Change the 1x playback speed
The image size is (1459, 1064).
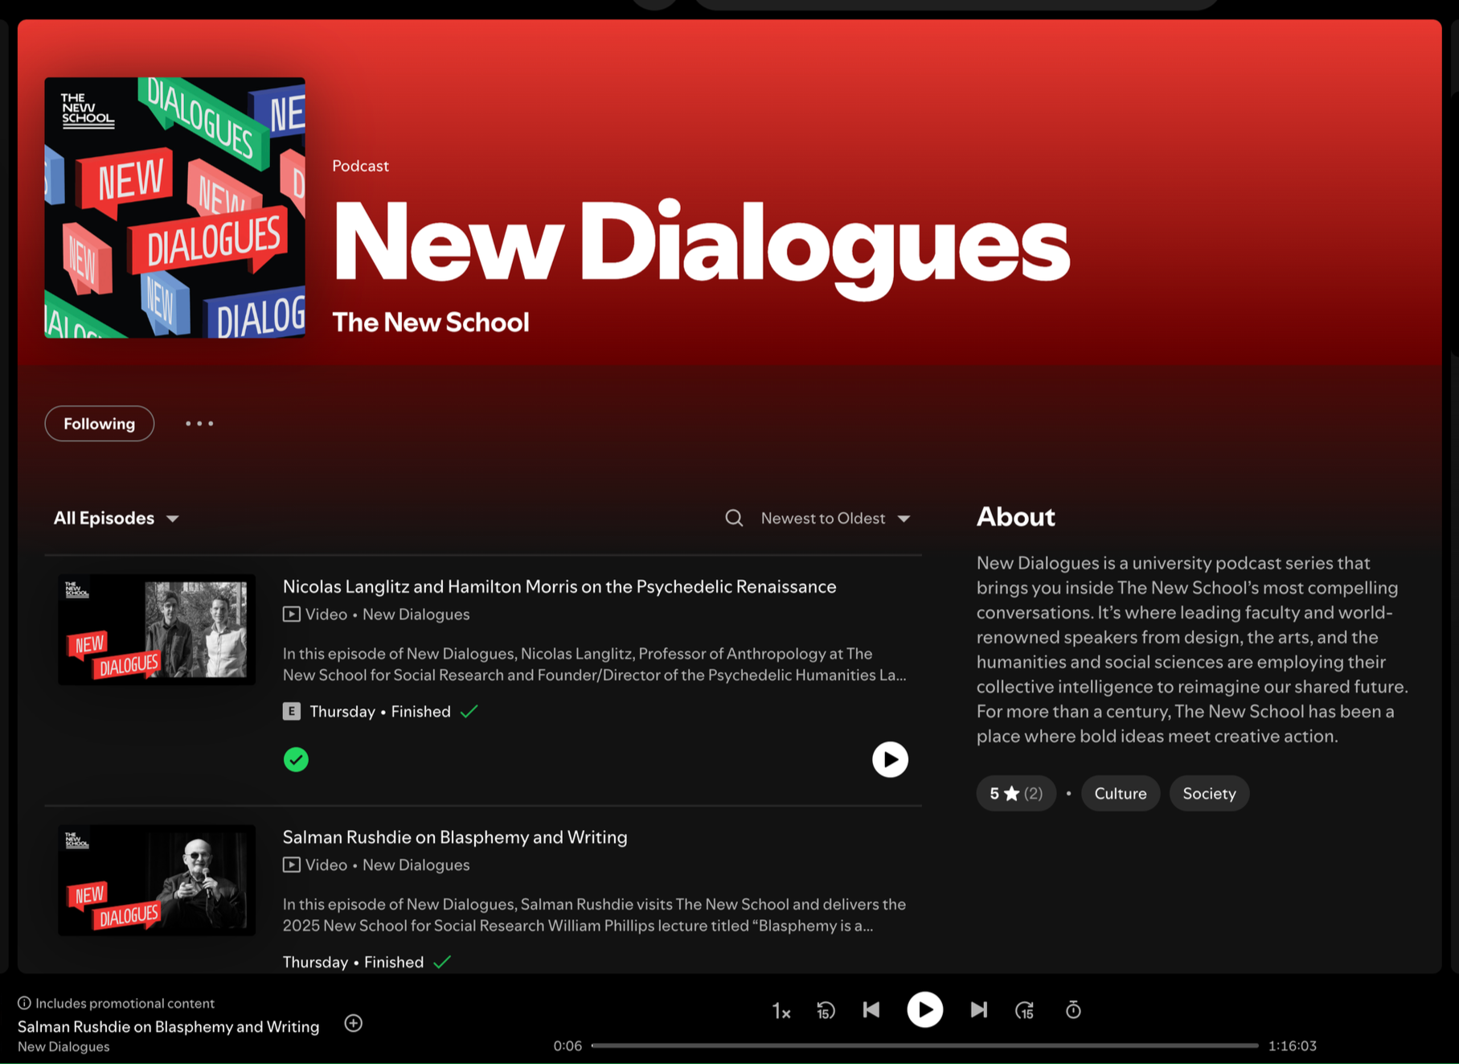click(x=781, y=1011)
